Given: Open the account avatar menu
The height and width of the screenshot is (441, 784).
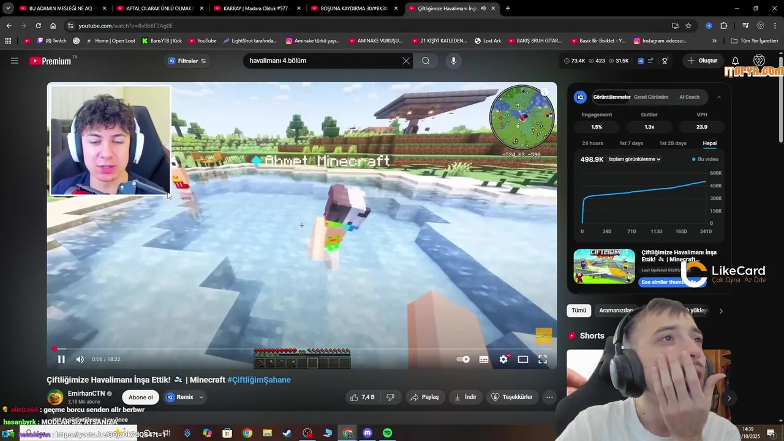Looking at the screenshot, I should [759, 61].
